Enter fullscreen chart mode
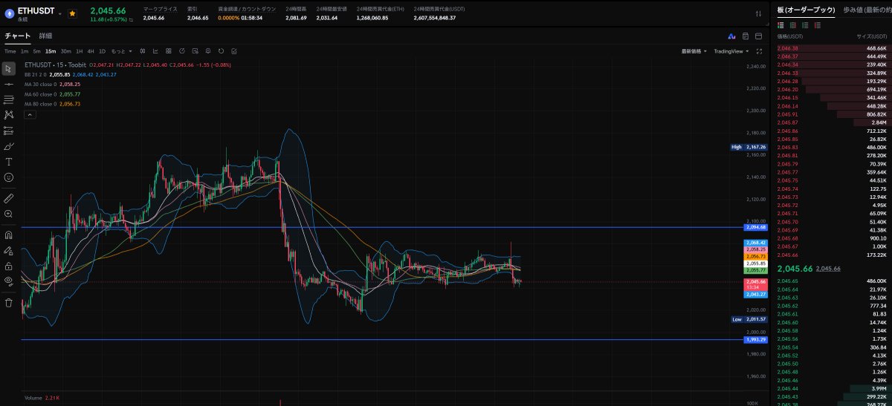 pos(759,51)
